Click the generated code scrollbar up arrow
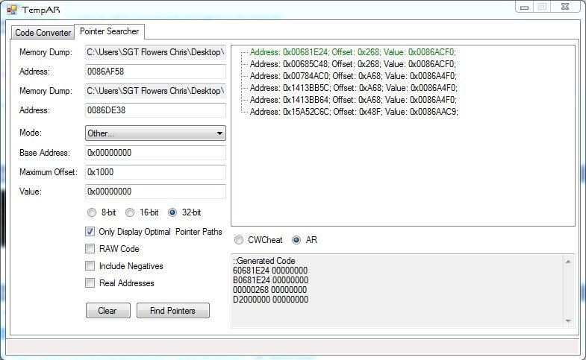586x360 pixels. (568, 262)
